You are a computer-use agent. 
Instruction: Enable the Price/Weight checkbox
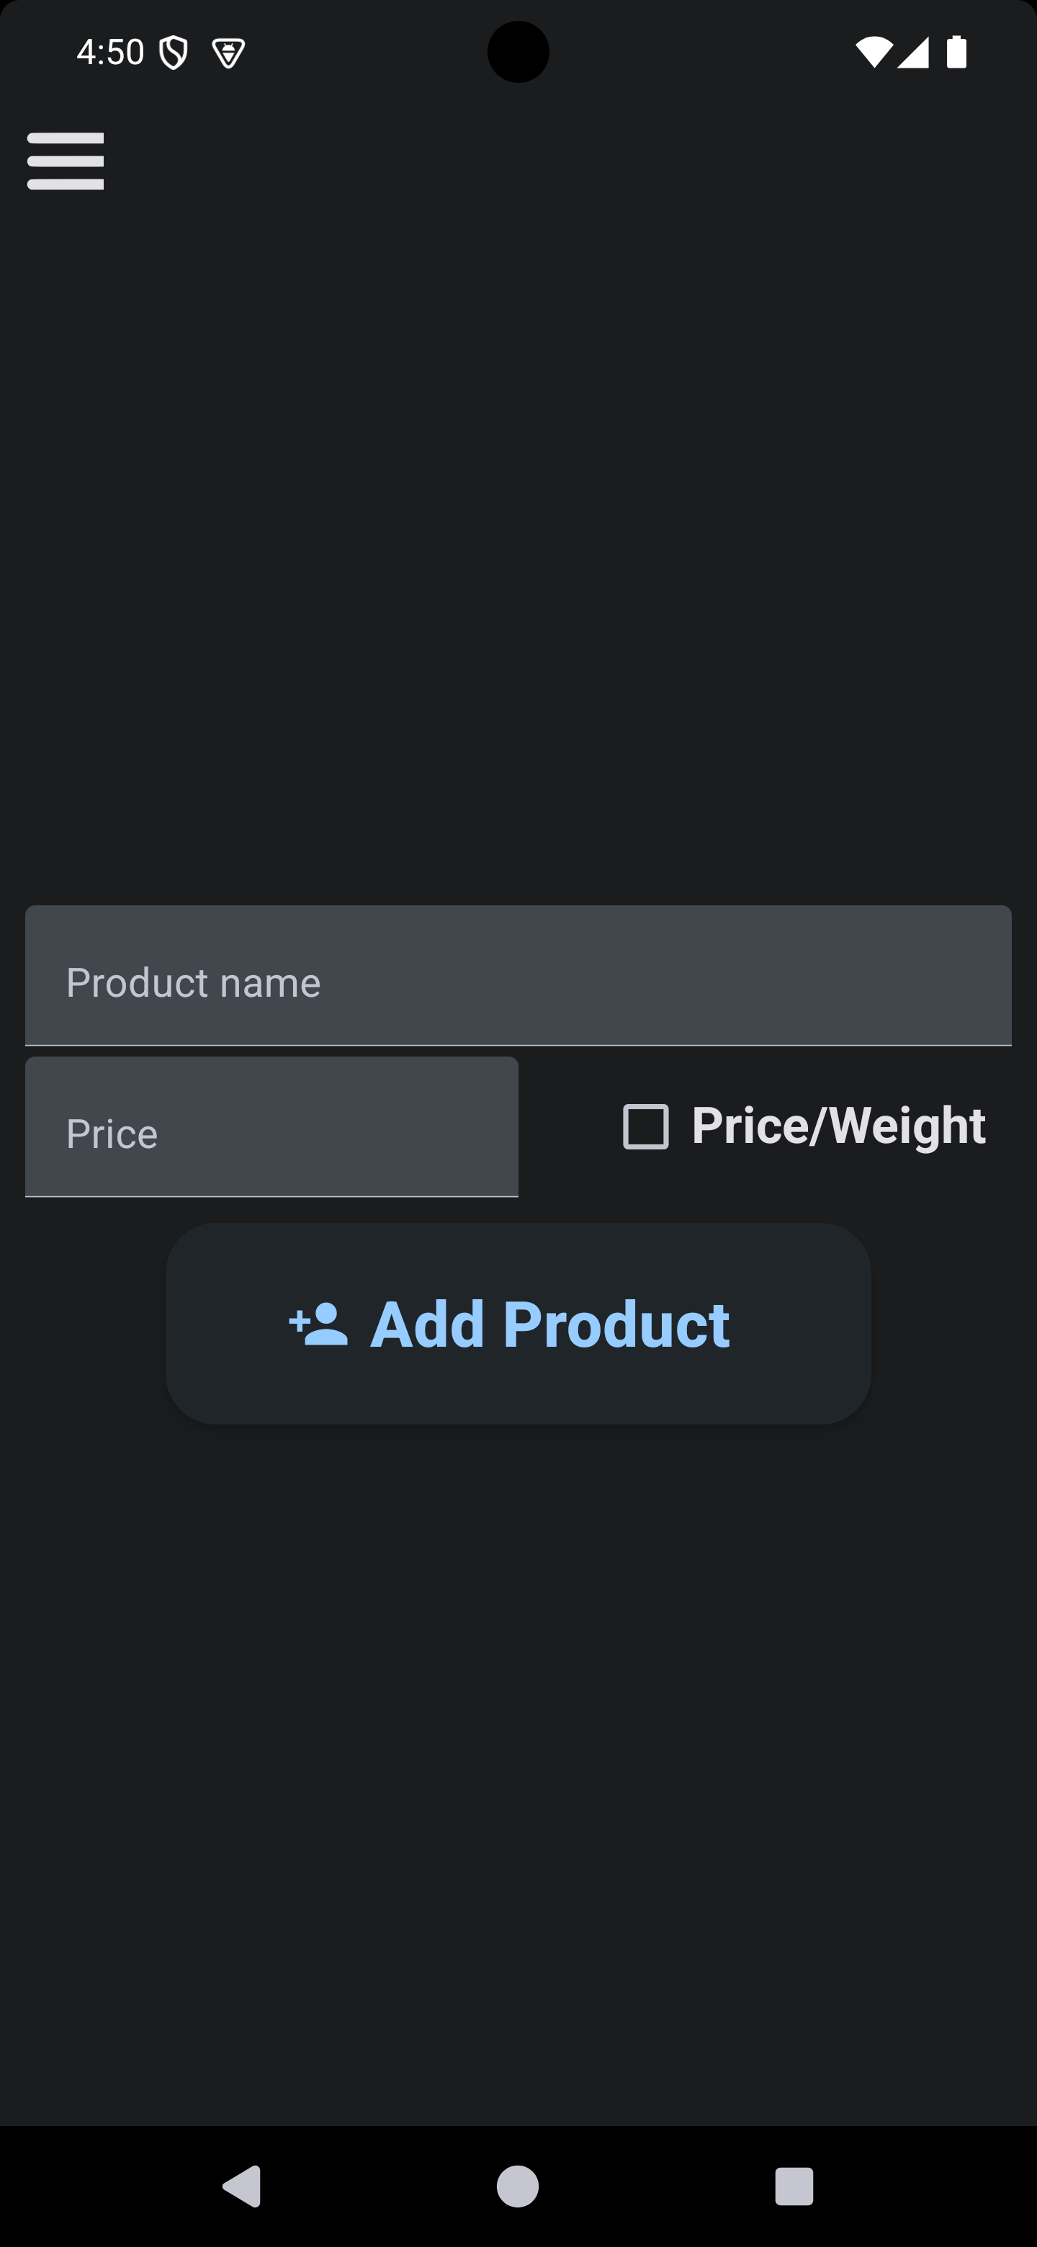[x=645, y=1126]
